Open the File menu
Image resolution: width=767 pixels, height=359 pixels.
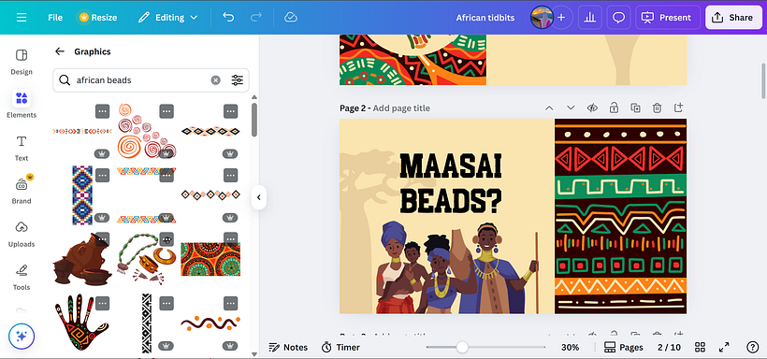55,18
